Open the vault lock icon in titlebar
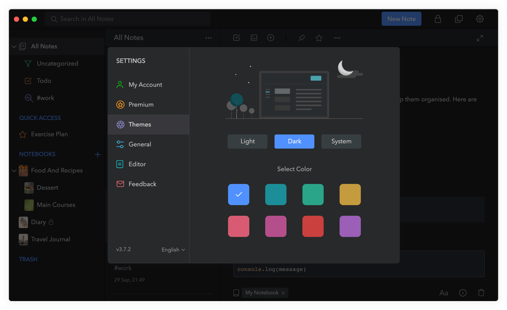 coord(437,18)
